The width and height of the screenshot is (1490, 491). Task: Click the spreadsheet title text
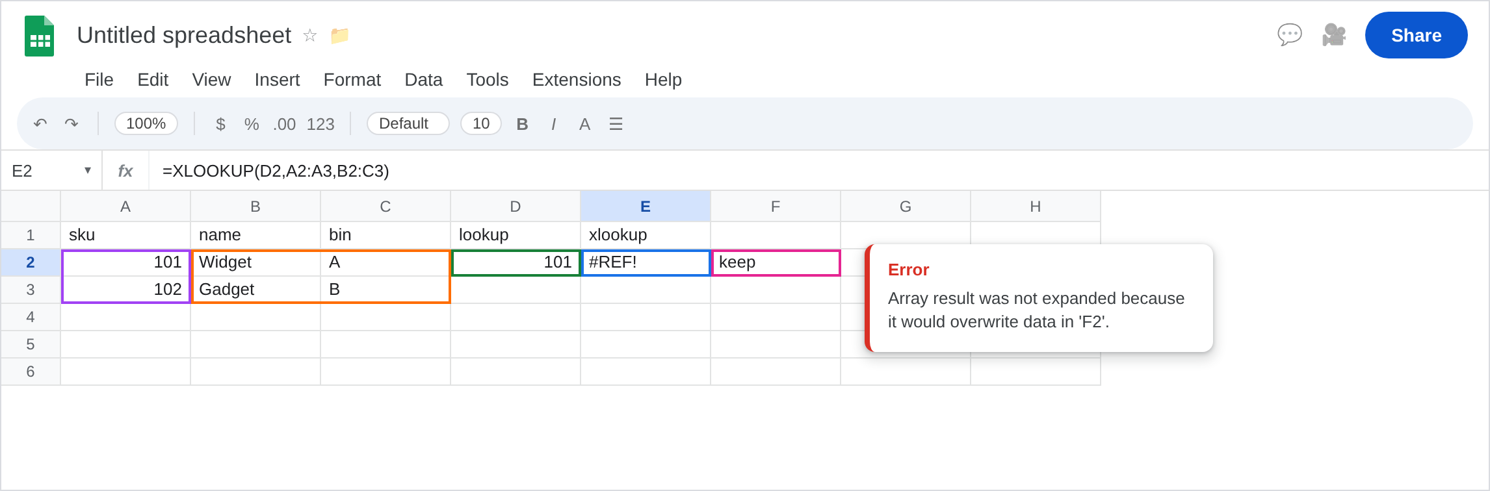coord(184,35)
